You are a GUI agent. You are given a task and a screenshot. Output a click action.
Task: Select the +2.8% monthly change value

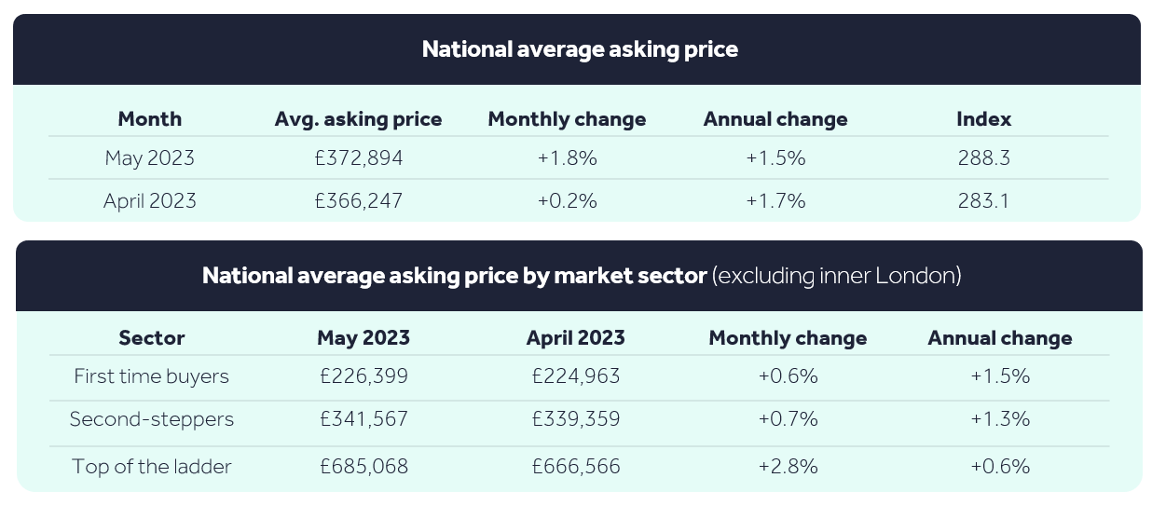(x=789, y=466)
